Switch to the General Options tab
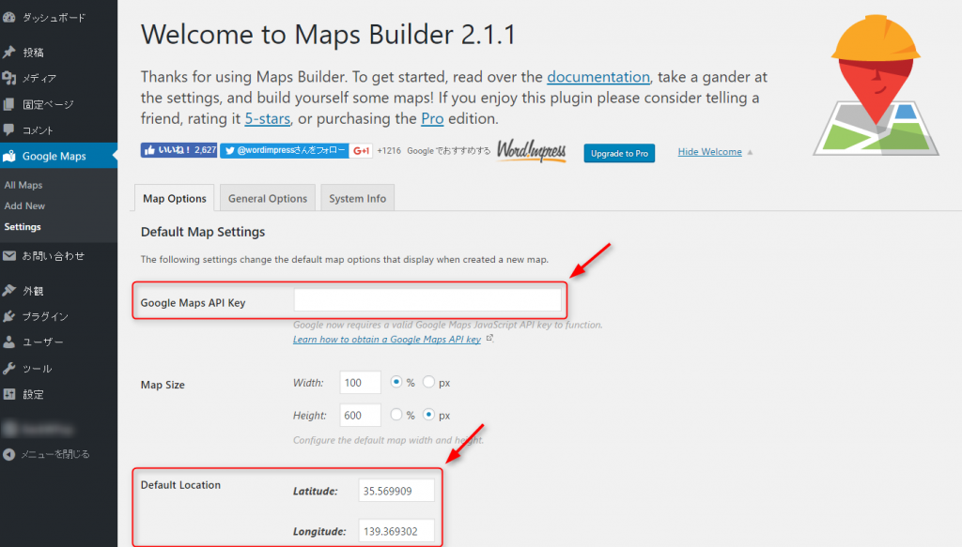 tap(268, 198)
